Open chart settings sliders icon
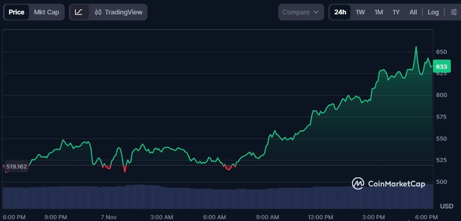Viewport: 461px width, 221px height. pyautogui.click(x=454, y=12)
